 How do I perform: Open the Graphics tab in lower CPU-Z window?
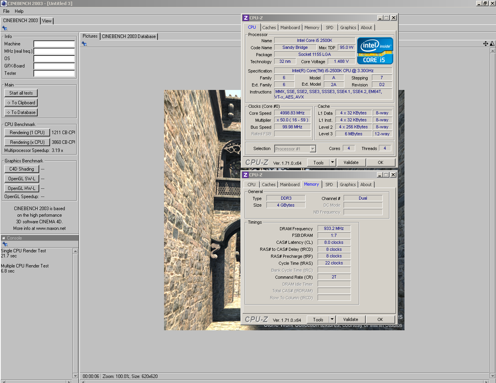point(348,185)
